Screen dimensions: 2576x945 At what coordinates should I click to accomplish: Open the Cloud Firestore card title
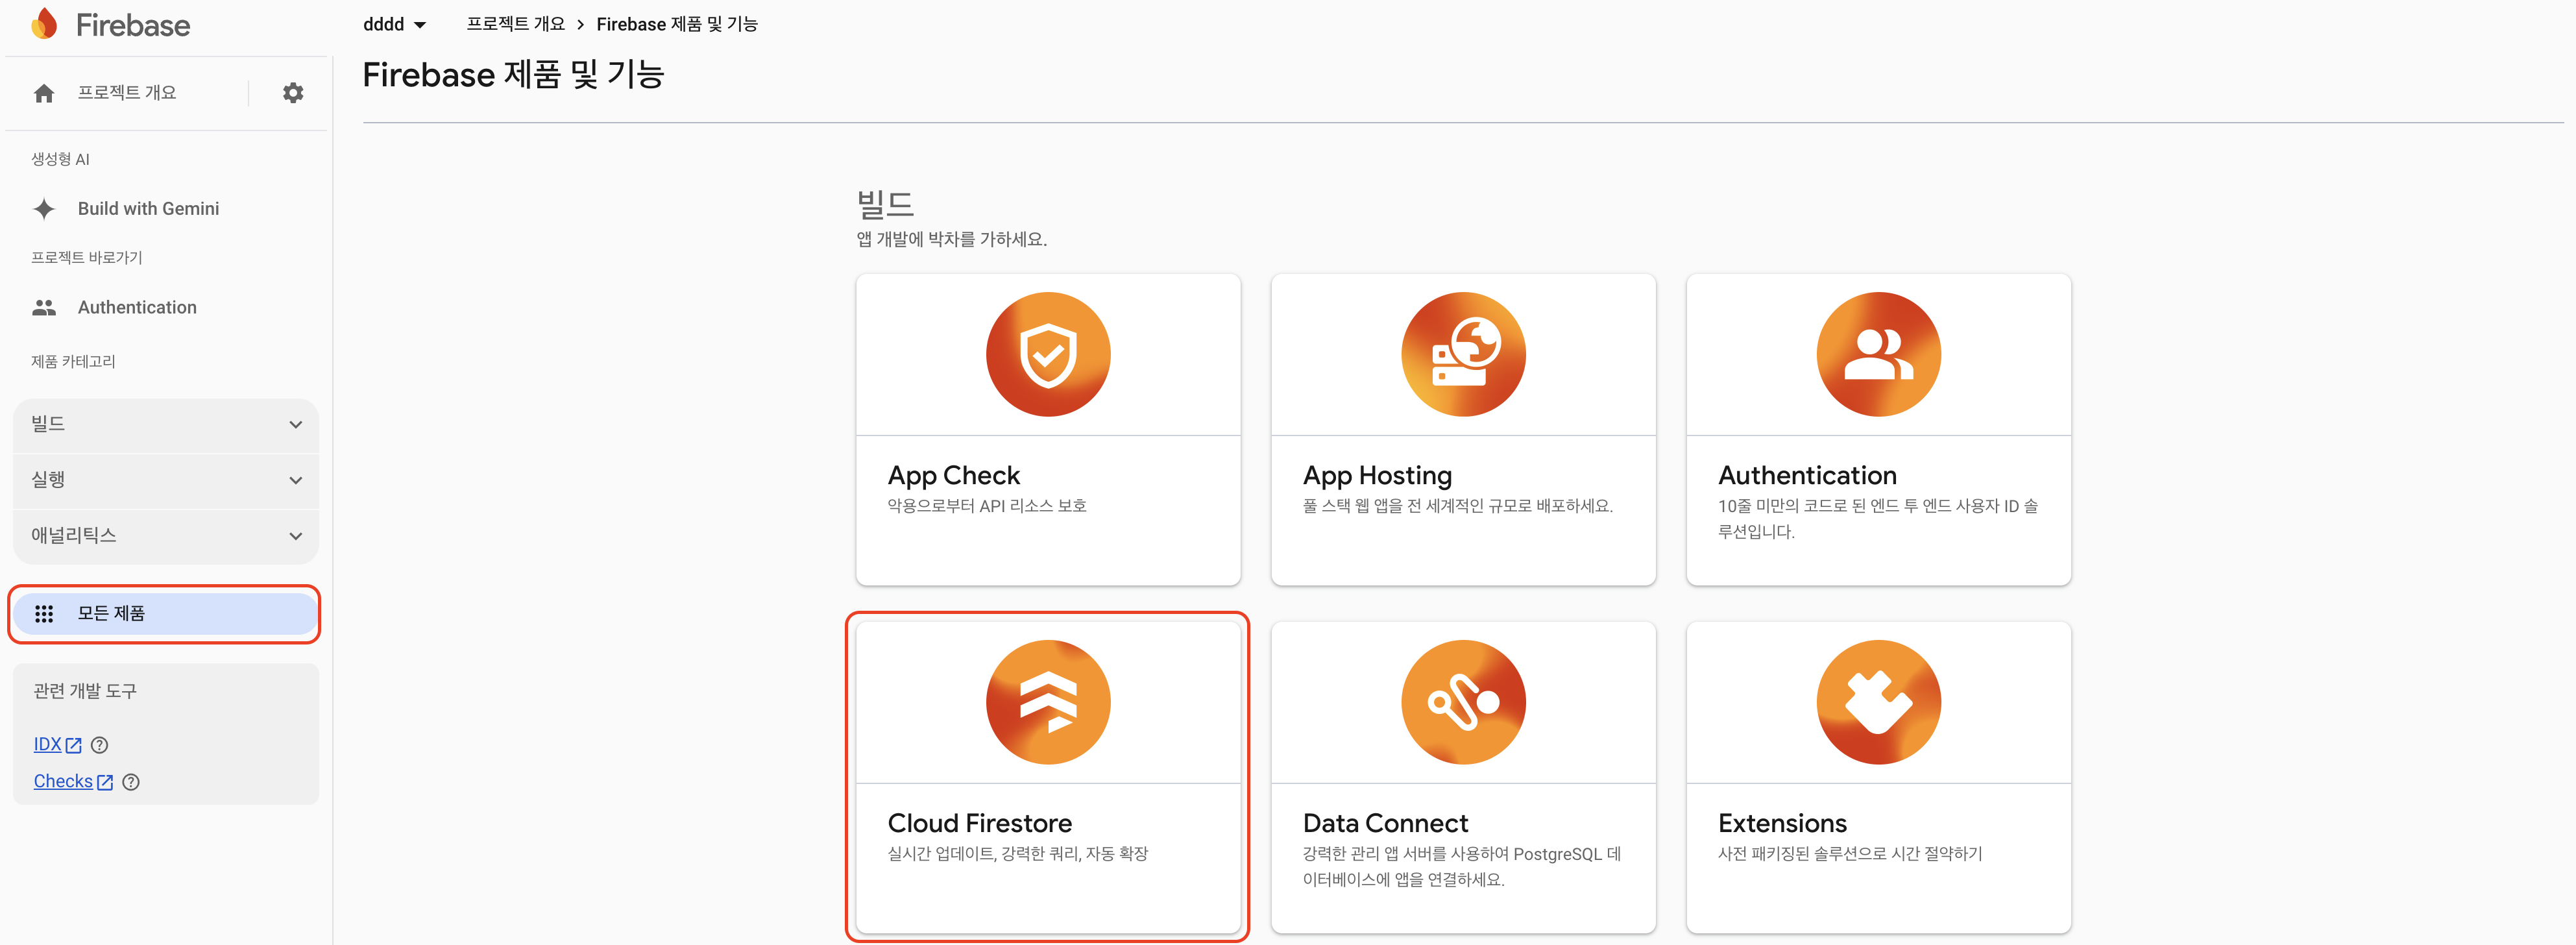979,824
